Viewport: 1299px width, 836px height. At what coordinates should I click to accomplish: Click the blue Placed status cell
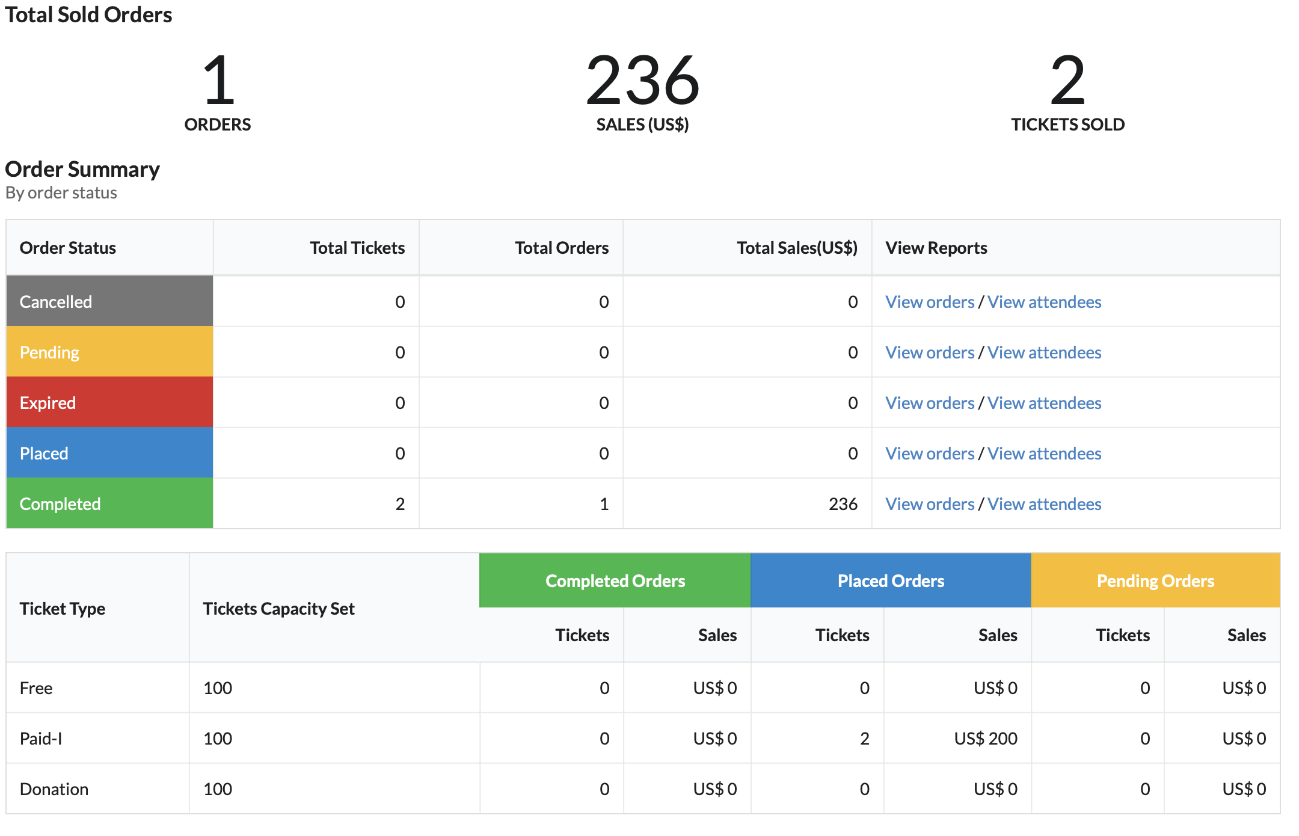109,453
